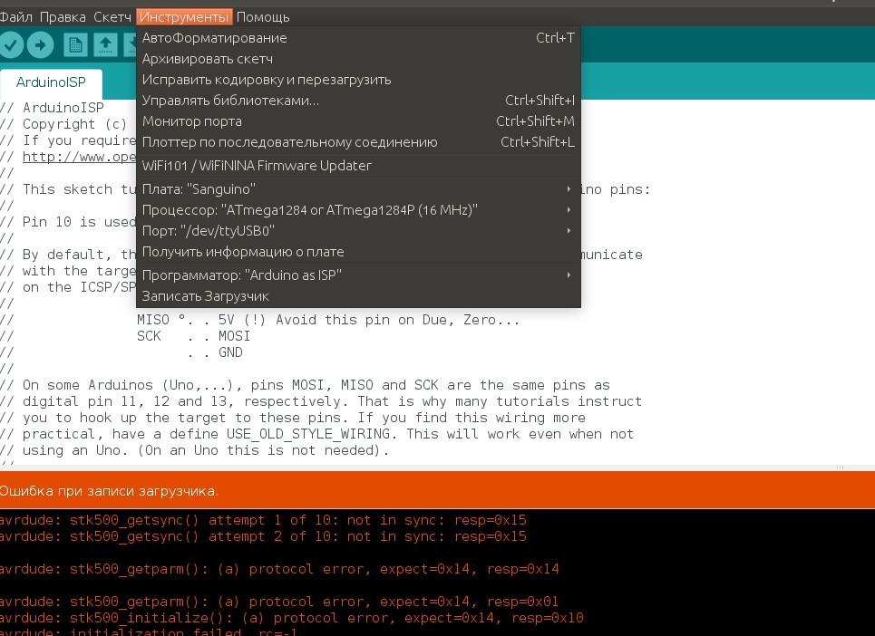Open Управлять библиотеками...
Image resolution: width=875 pixels, height=636 pixels.
[358, 101]
